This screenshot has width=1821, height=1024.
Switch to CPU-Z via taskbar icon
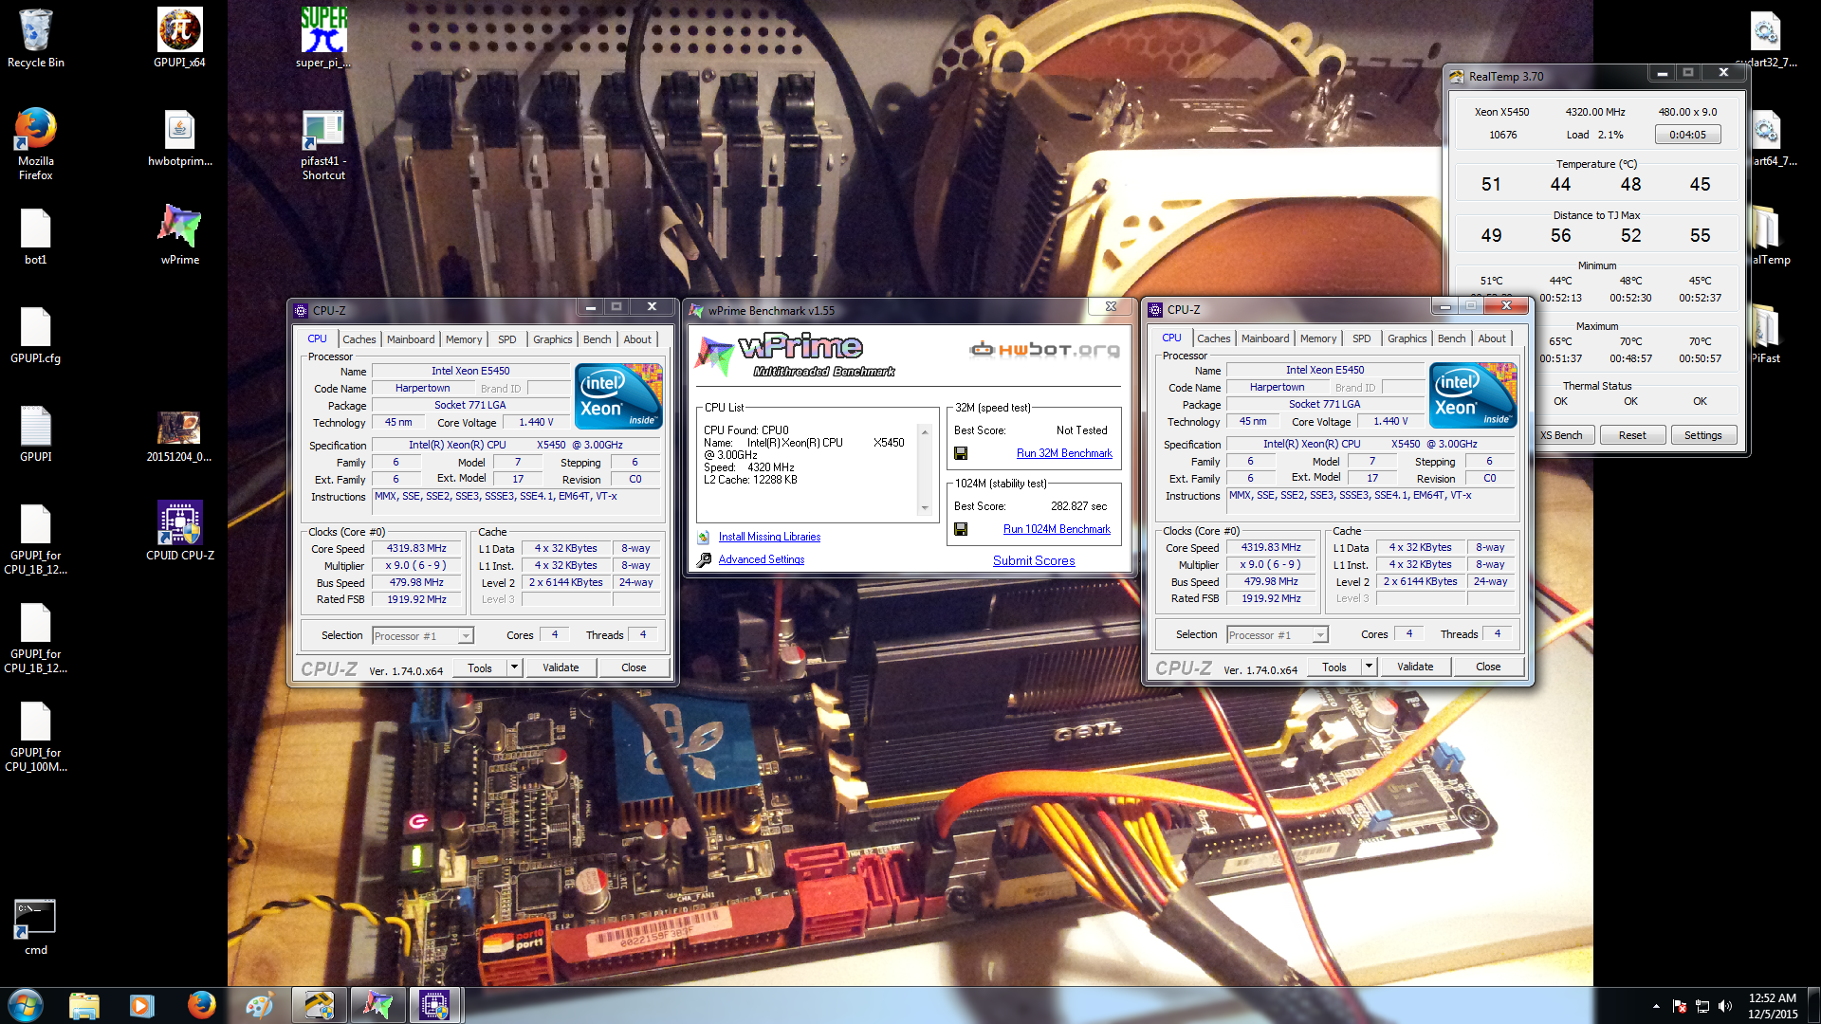click(x=434, y=1005)
